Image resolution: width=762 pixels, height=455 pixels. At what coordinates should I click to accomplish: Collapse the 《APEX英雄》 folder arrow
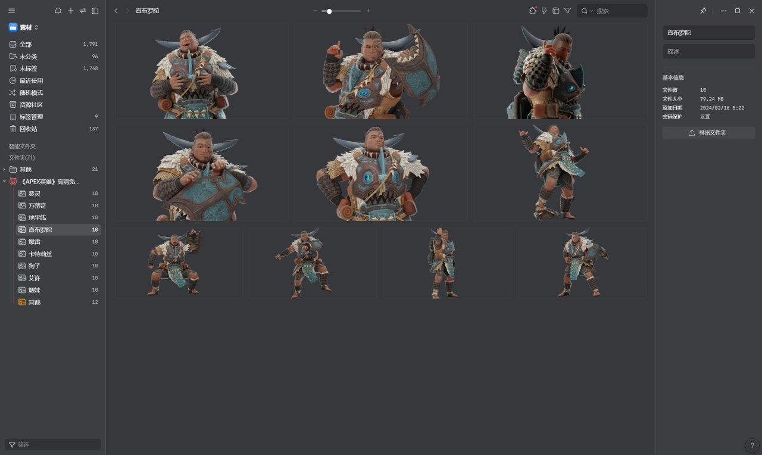[x=5, y=182]
